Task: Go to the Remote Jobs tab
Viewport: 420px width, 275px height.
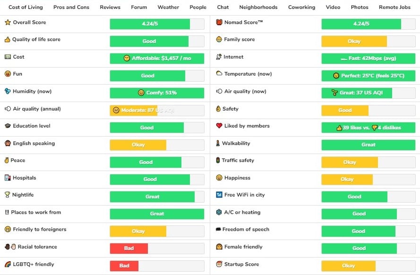Action: tap(394, 8)
